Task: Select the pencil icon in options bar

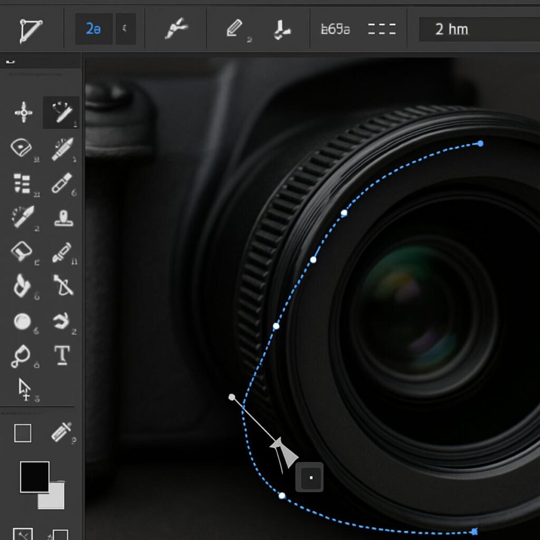Action: pos(235,28)
